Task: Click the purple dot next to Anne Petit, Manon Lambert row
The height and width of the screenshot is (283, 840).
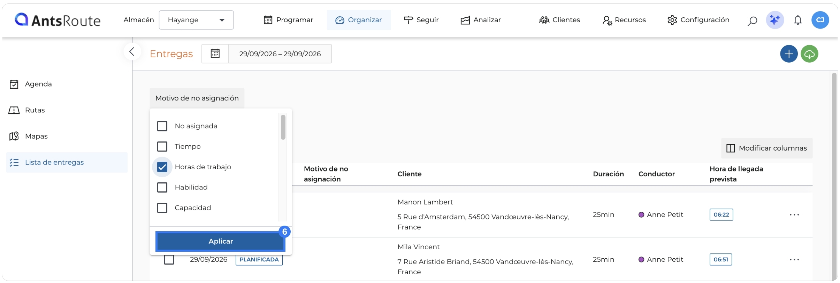Action: point(641,215)
